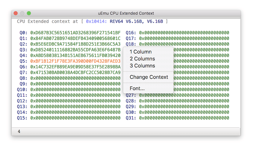Click the Q30 register zero value
The width and height of the screenshot is (258, 151).
[x=184, y=112]
